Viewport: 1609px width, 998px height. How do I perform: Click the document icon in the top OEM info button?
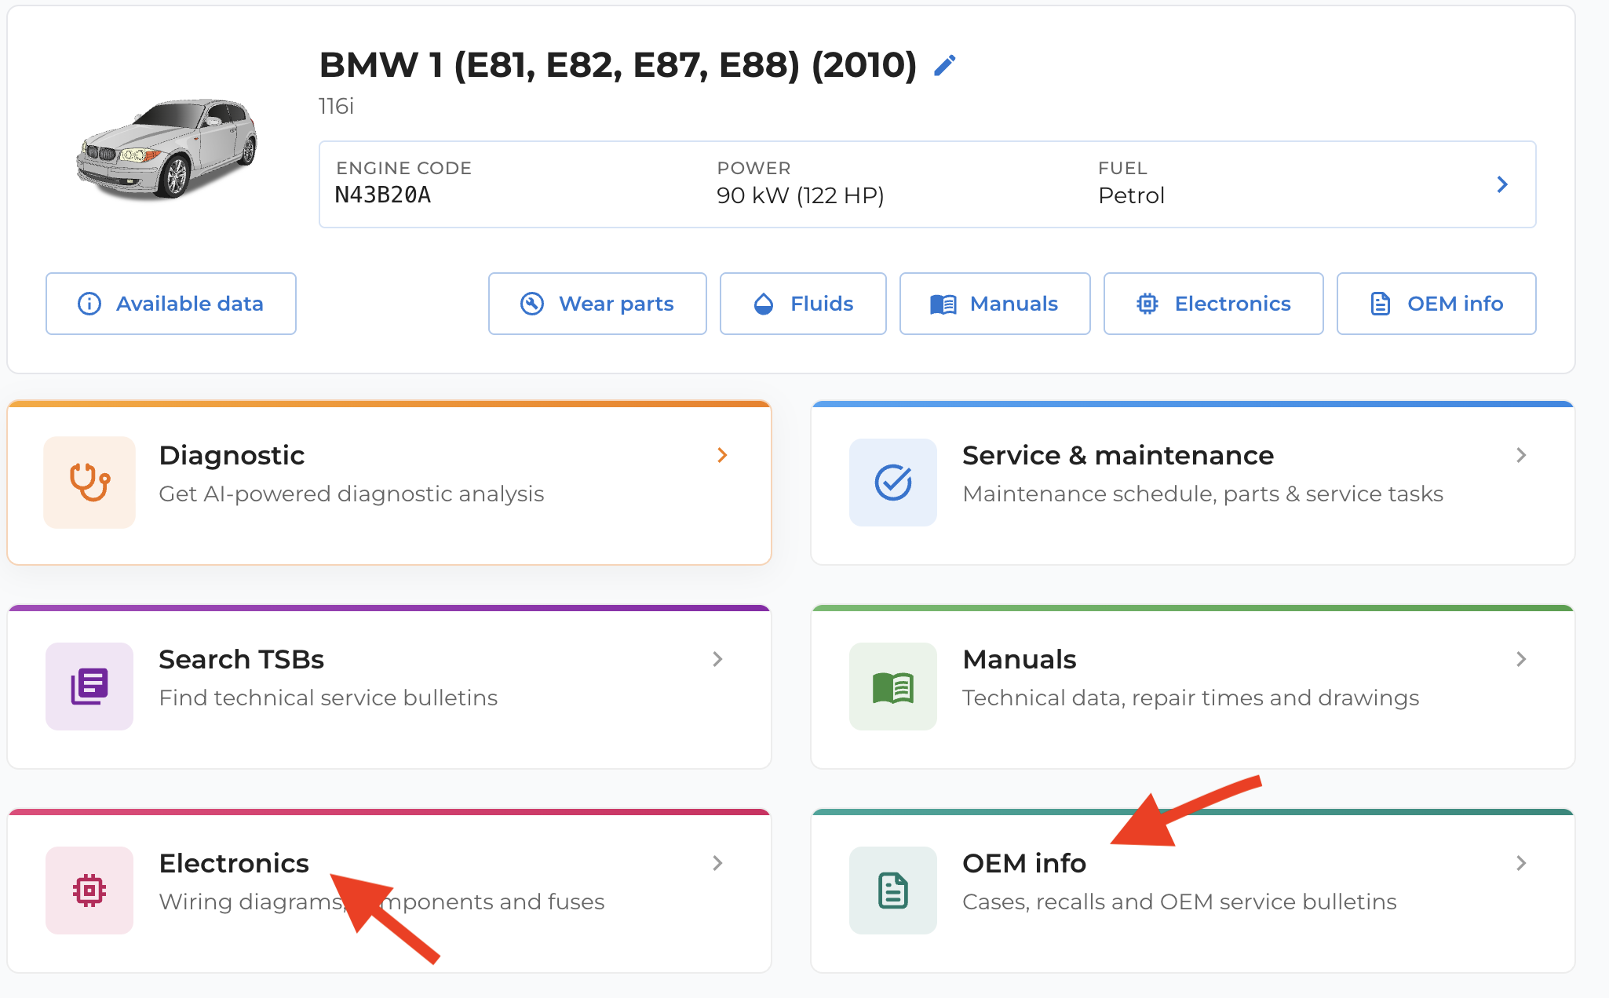click(x=1381, y=304)
